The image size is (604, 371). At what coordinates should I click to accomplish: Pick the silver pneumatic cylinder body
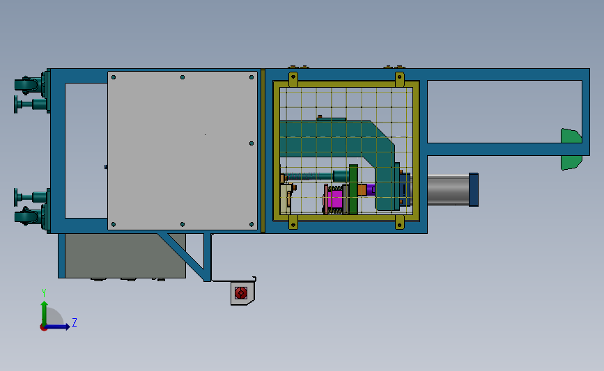(448, 190)
